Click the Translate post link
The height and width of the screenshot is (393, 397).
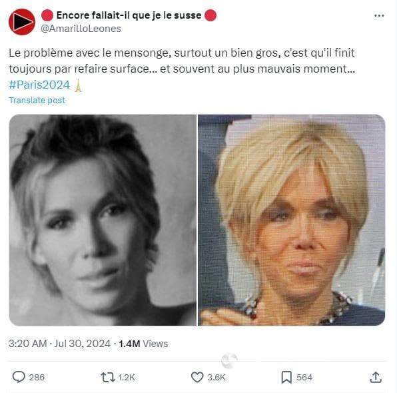pyautogui.click(x=37, y=101)
